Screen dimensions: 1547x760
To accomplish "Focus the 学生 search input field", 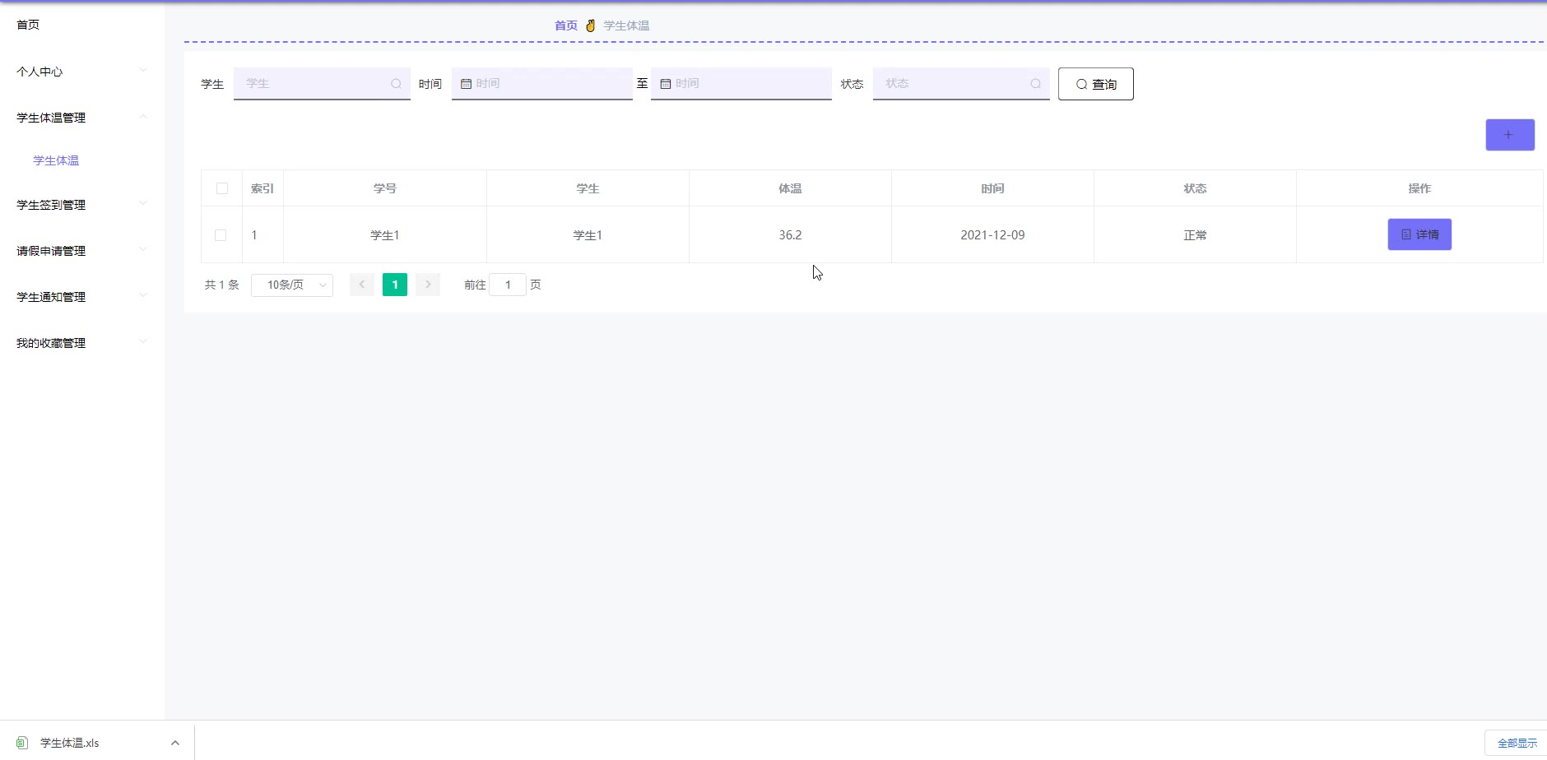I will pyautogui.click(x=322, y=84).
